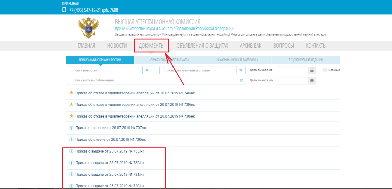Clear the news search field with X icon
This screenshot has height=189, width=392.
[x=147, y=70]
